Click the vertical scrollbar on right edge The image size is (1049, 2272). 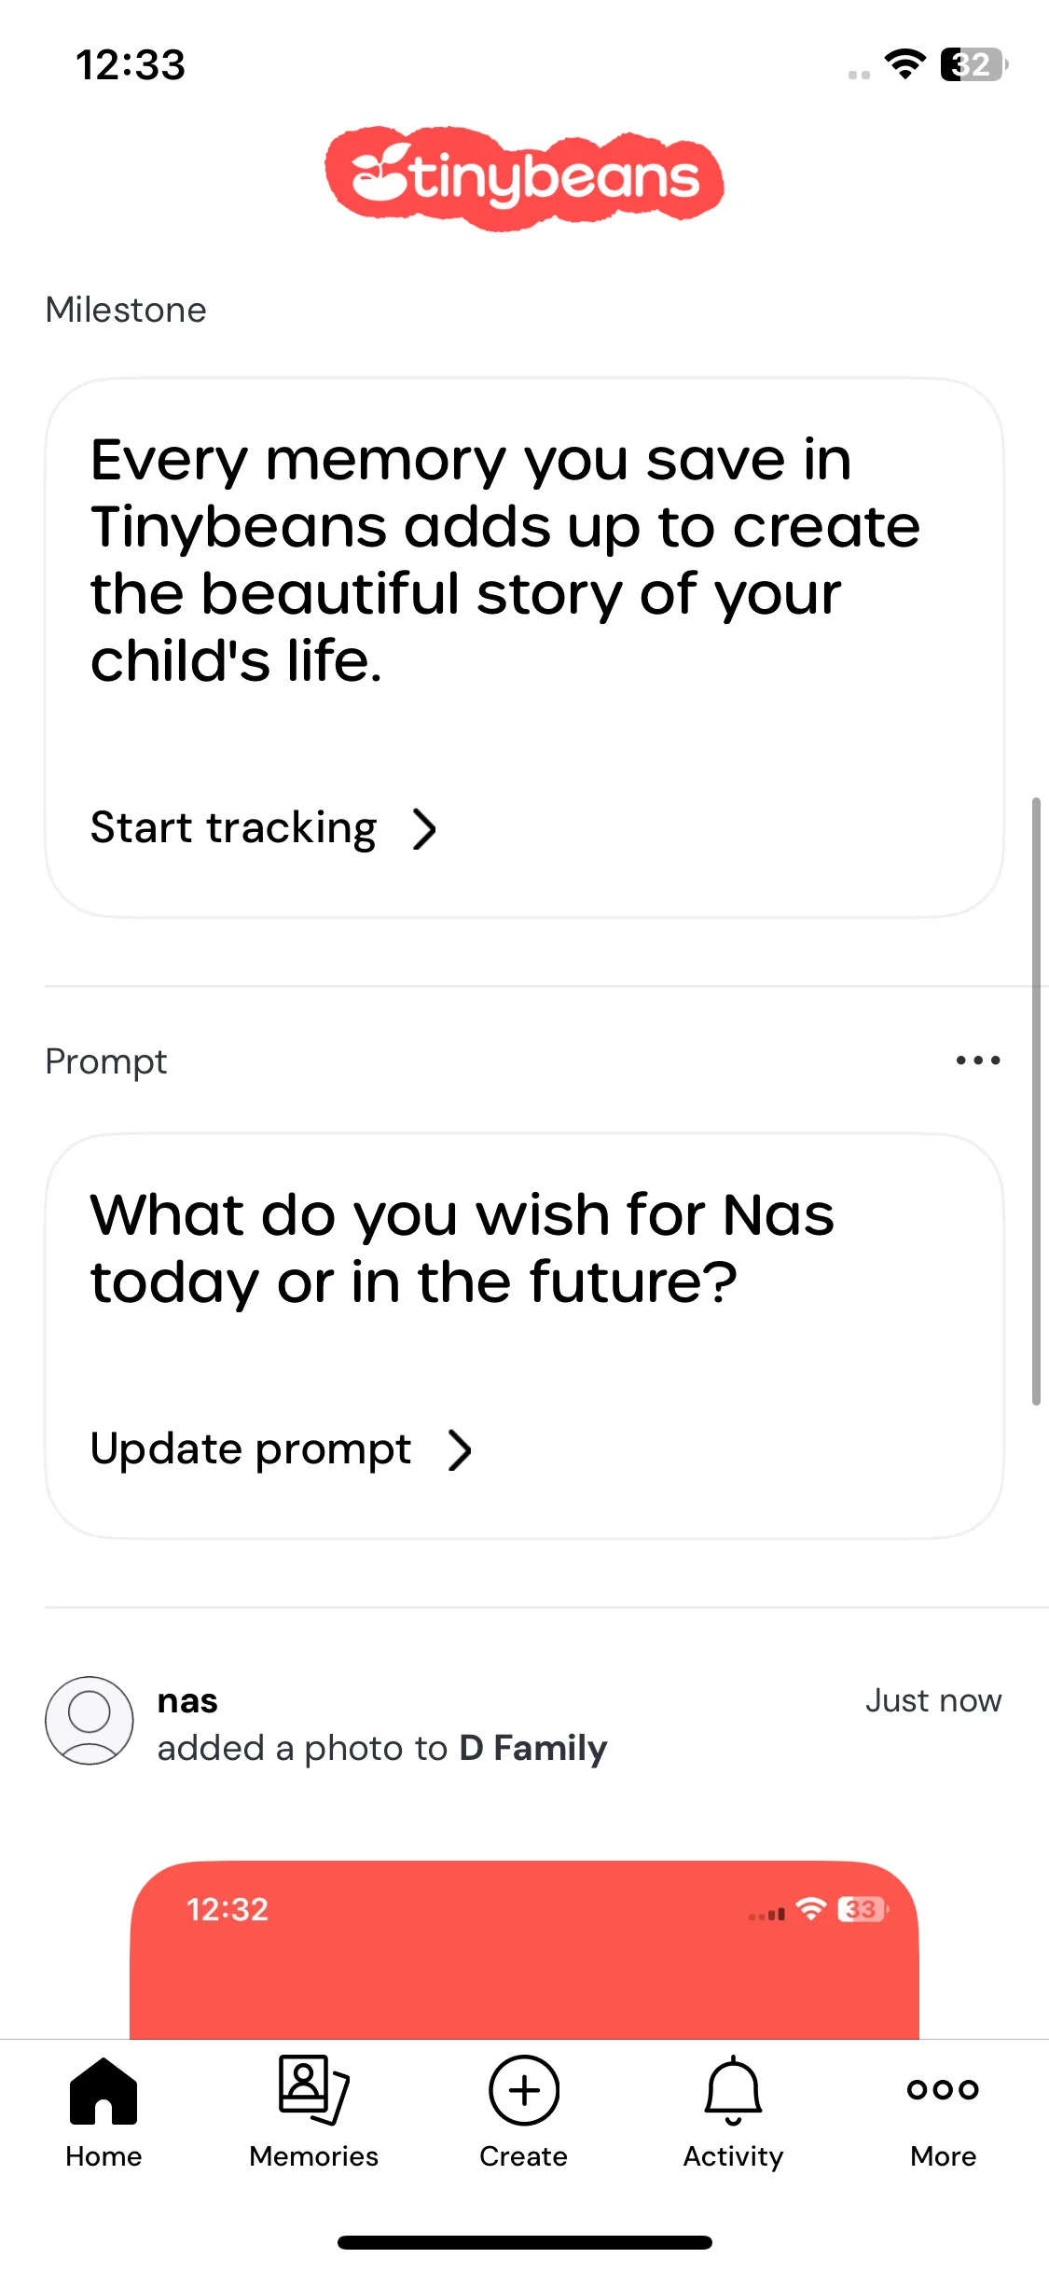coord(1036,1101)
